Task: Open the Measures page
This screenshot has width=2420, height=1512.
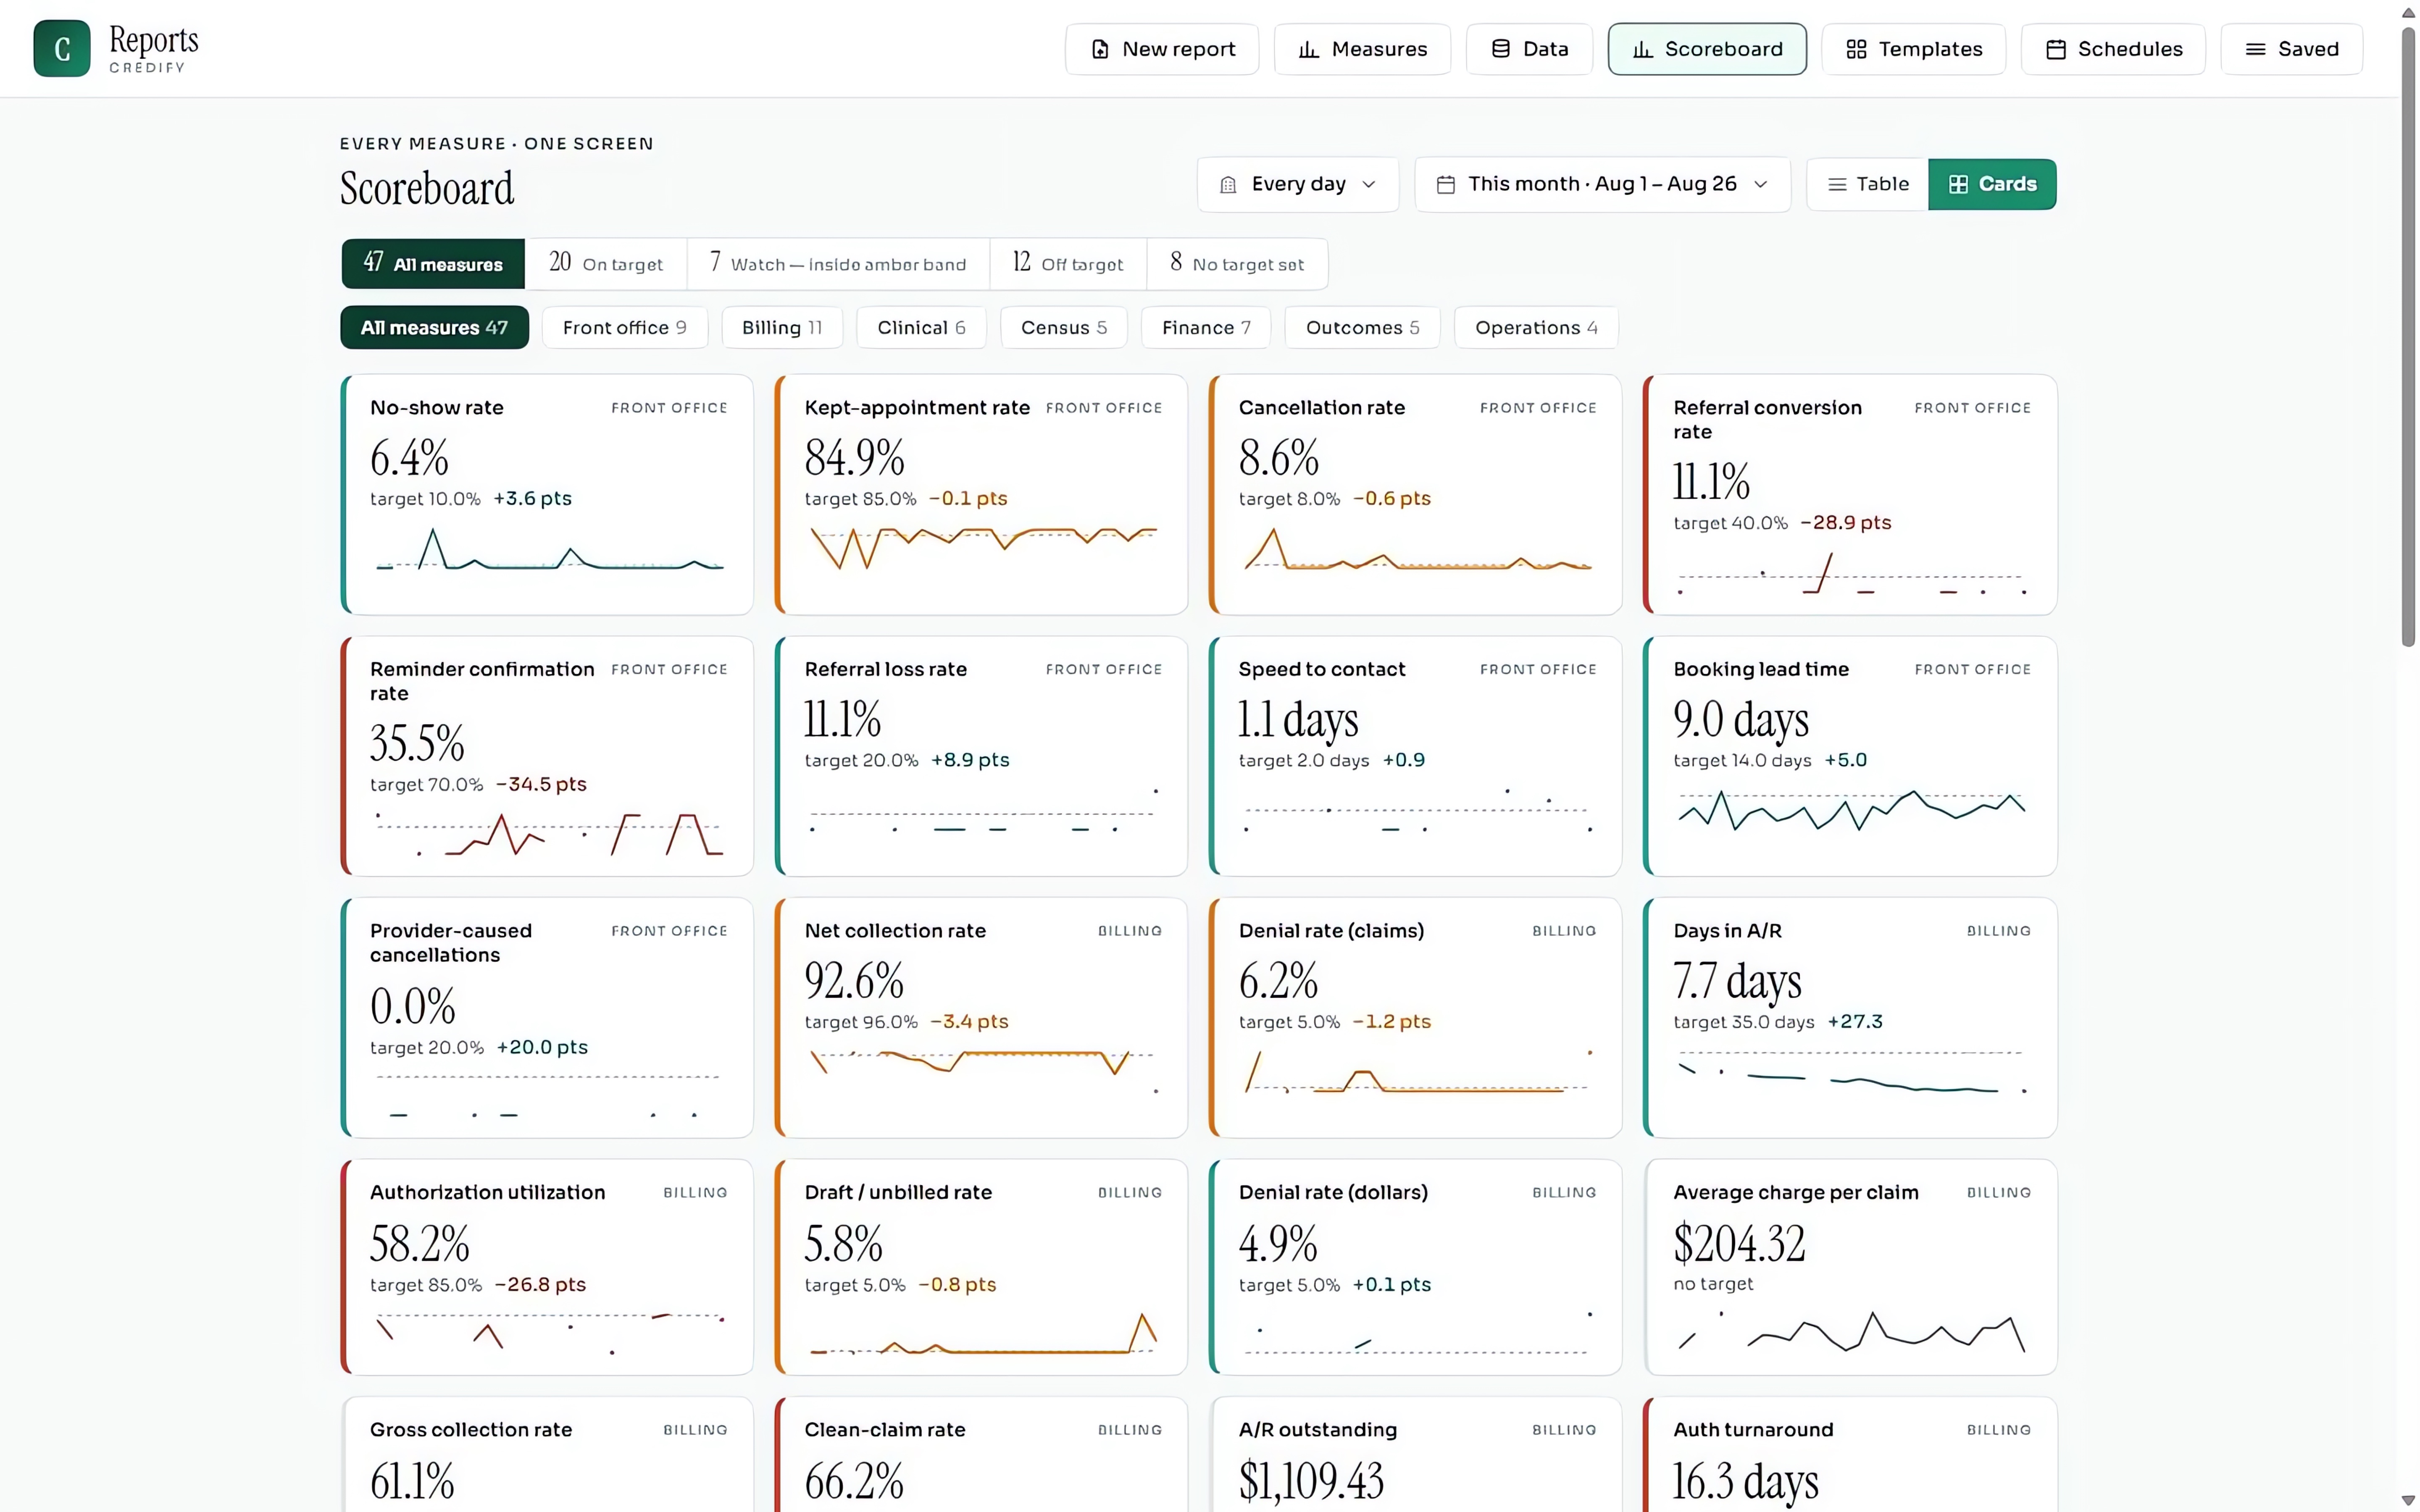Action: (x=1362, y=49)
